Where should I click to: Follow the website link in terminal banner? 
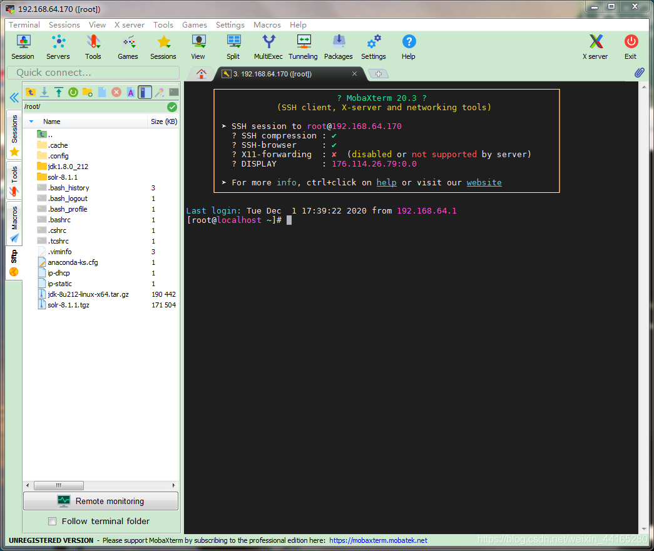pos(484,182)
